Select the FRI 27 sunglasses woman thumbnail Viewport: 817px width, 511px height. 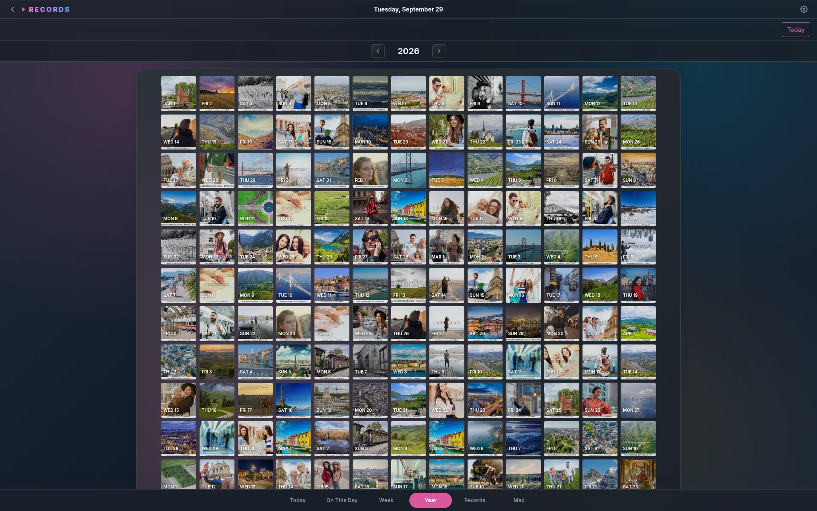pyautogui.click(x=370, y=247)
